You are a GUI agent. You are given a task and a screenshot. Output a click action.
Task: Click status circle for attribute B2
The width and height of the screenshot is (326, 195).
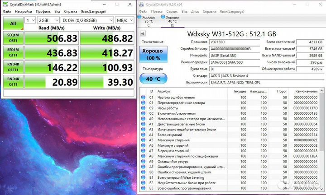143,183
